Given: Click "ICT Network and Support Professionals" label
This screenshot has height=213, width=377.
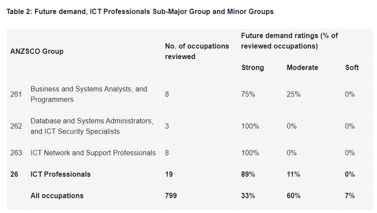Looking at the screenshot, I should click(x=93, y=153).
